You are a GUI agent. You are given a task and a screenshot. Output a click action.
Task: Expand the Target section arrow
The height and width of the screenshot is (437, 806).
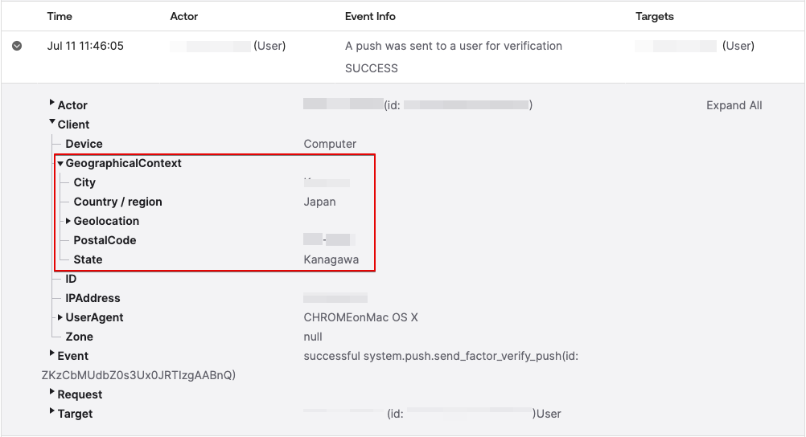tap(52, 412)
